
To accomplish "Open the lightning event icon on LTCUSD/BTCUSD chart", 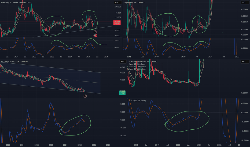I will tap(85, 96).
